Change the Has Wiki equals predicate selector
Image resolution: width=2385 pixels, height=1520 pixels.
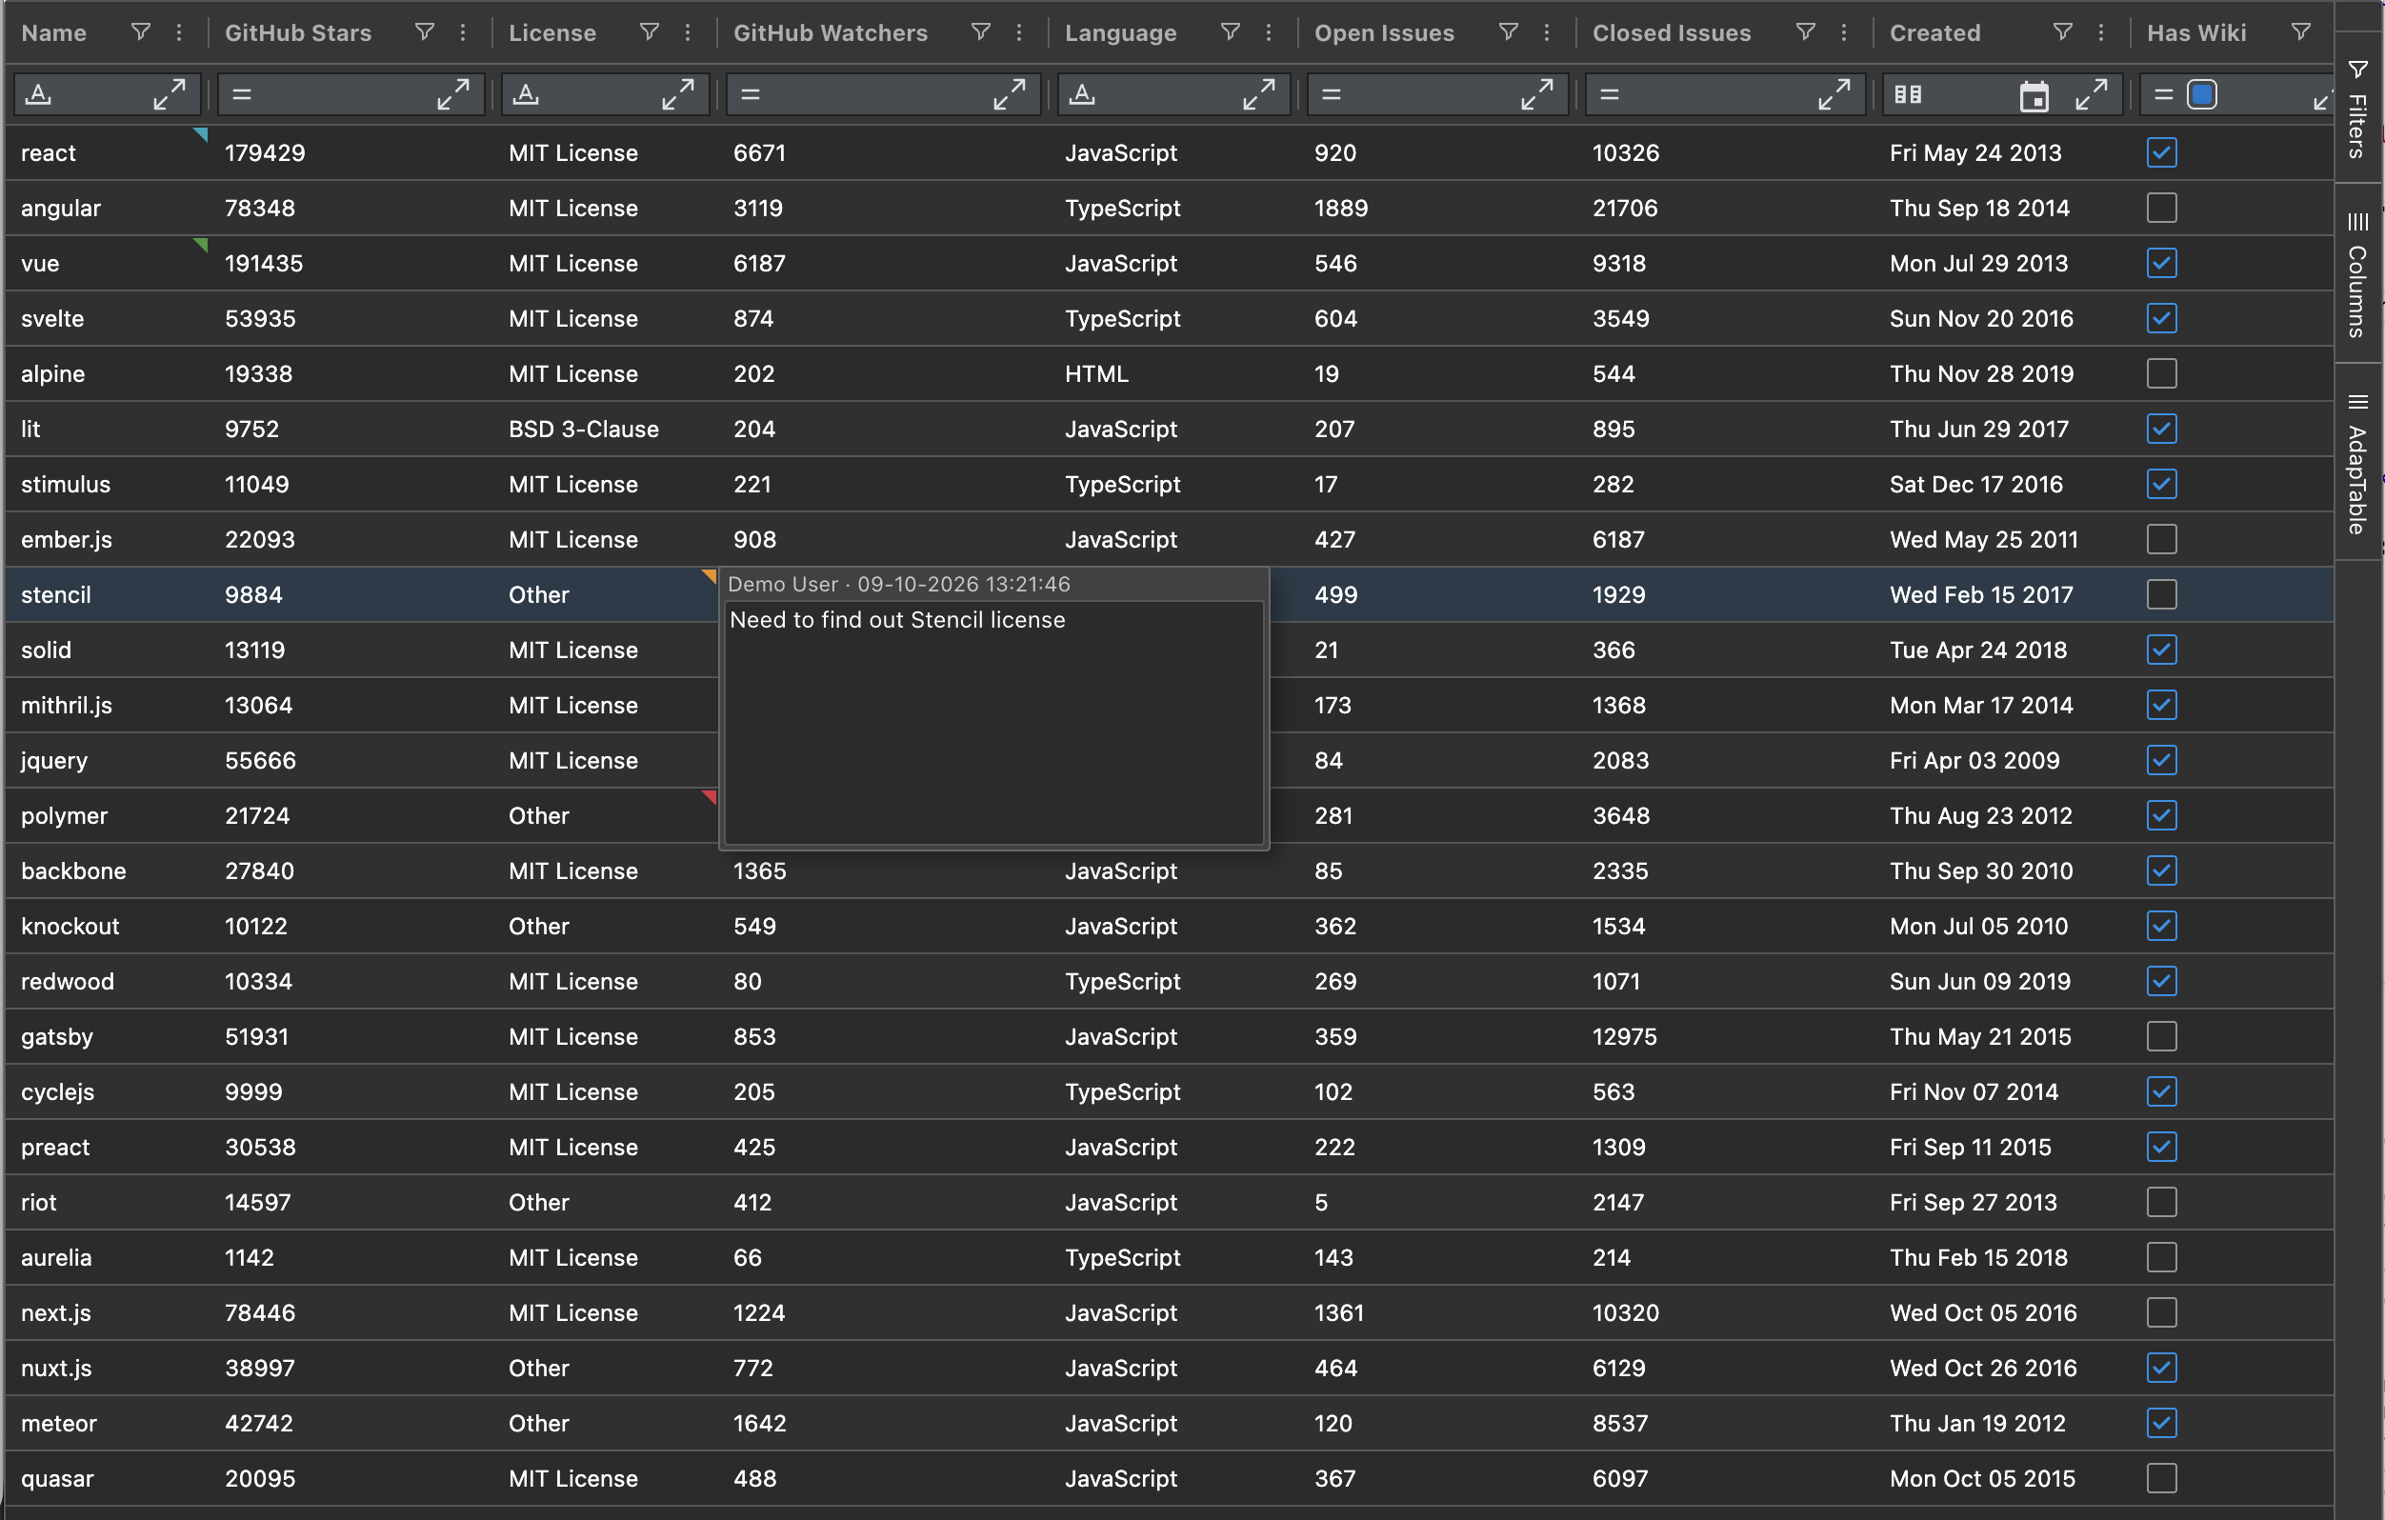click(2164, 95)
